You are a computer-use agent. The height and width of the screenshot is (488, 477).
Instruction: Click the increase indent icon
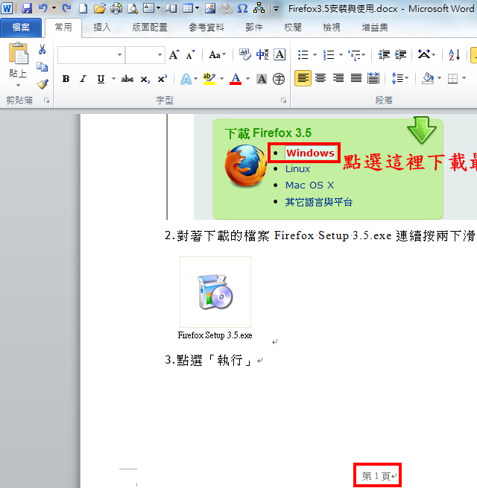[x=400, y=55]
